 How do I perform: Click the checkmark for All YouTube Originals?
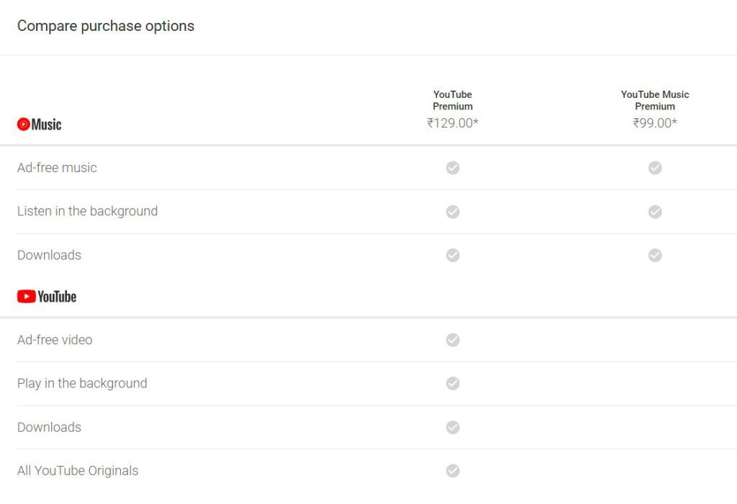click(453, 471)
